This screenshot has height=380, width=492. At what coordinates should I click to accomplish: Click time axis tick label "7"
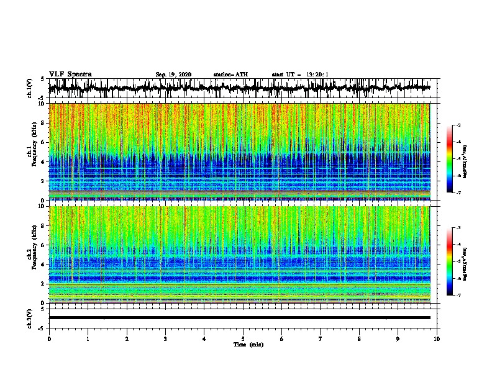pos(321,339)
